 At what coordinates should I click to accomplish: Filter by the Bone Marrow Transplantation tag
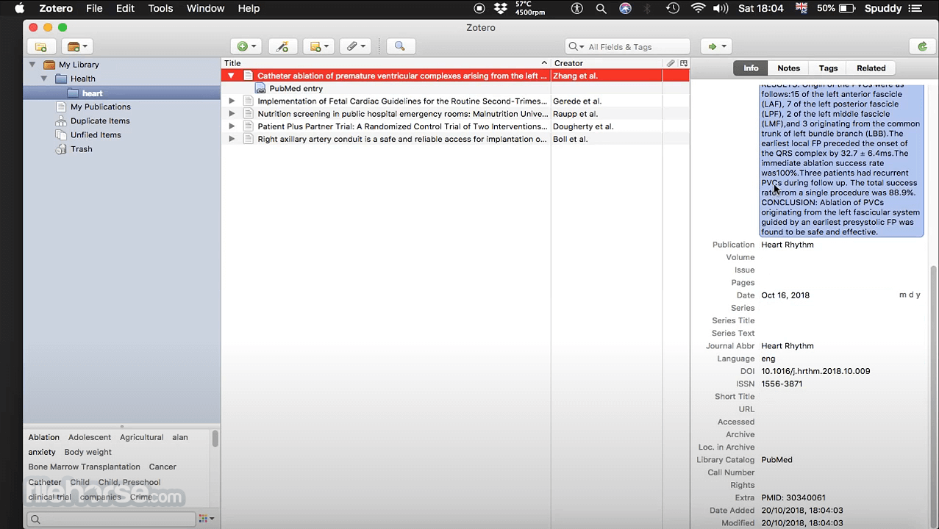click(84, 467)
